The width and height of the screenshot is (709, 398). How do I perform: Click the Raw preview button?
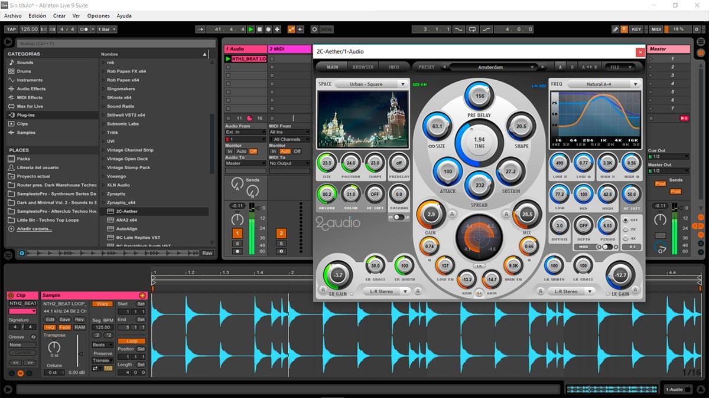coord(207,253)
